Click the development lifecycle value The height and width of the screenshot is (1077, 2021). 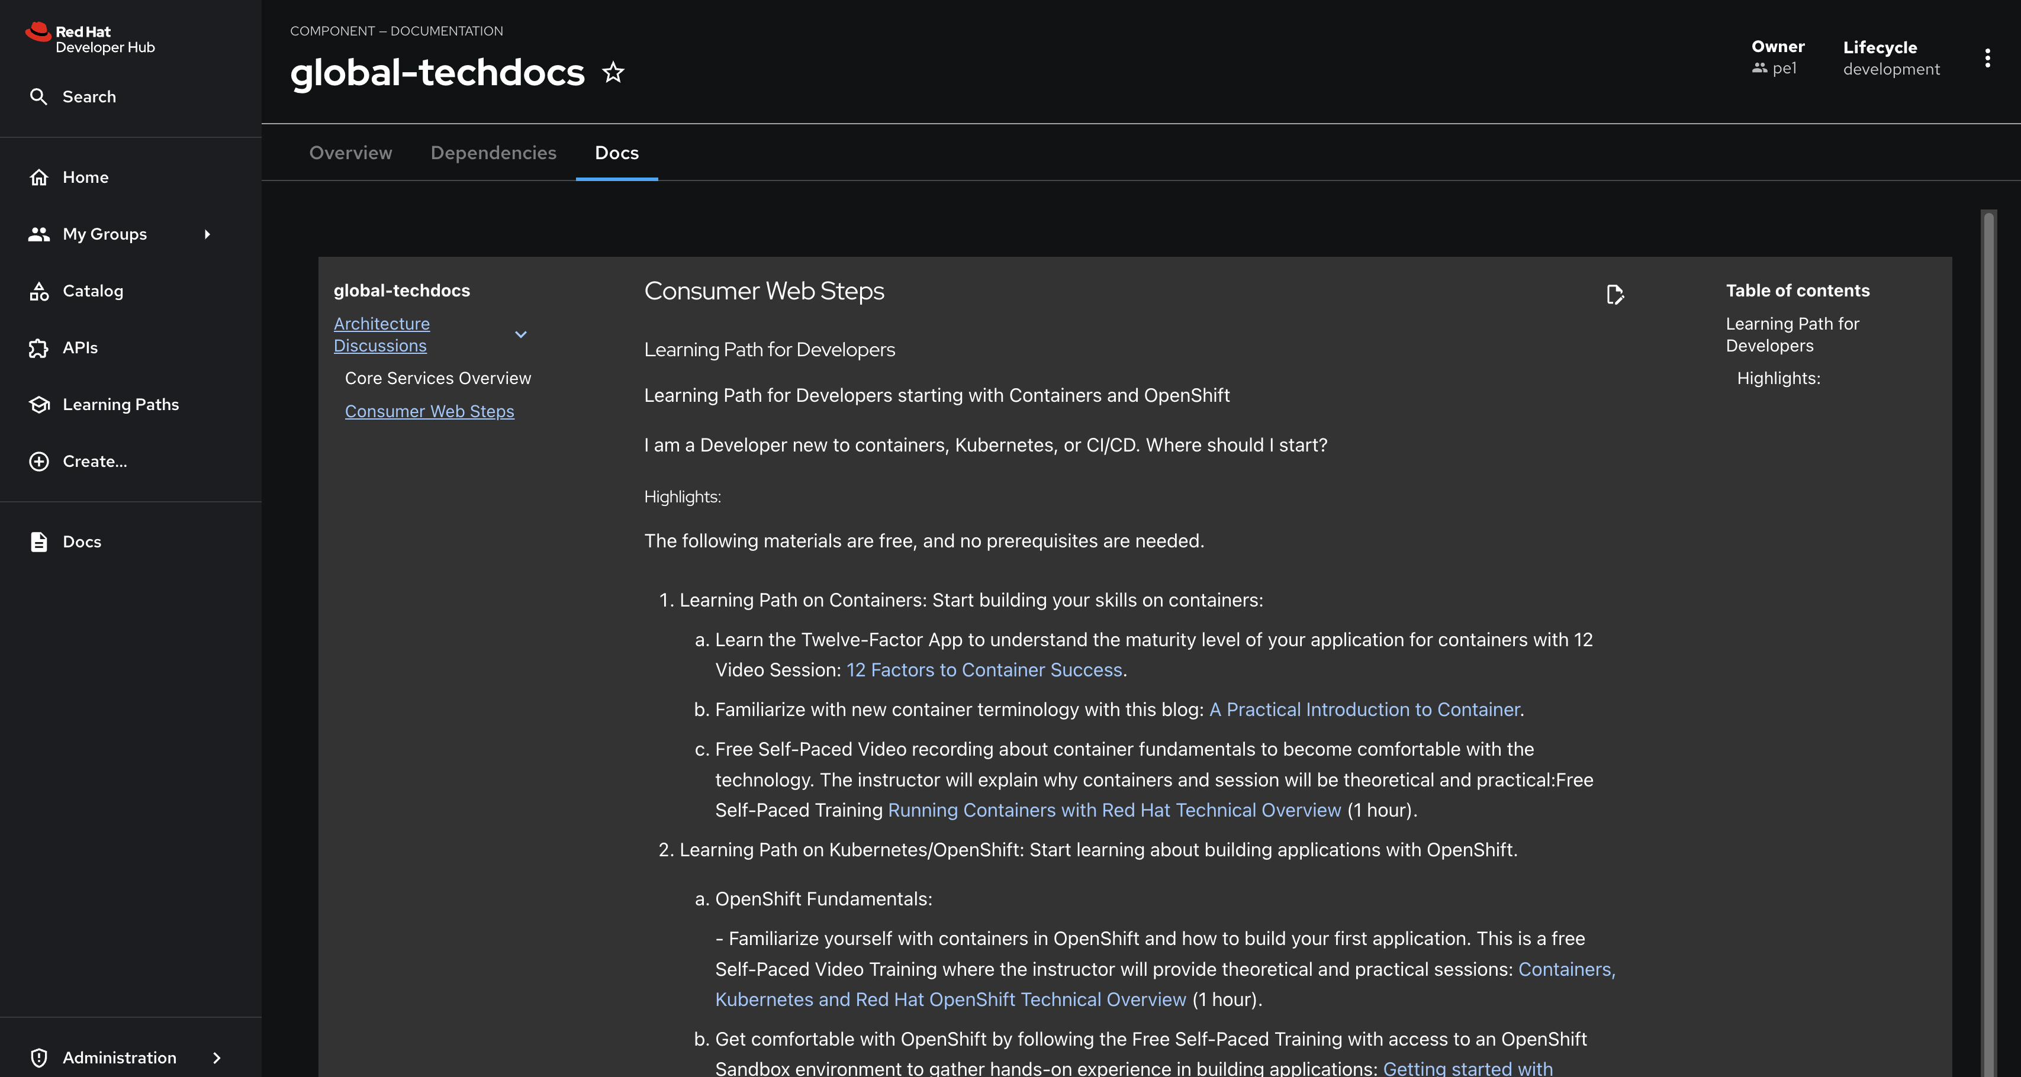tap(1891, 69)
